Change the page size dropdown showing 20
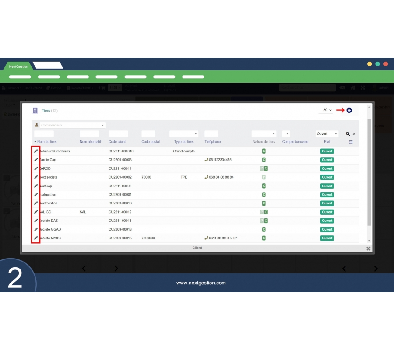This screenshot has width=394, height=350. coord(327,110)
